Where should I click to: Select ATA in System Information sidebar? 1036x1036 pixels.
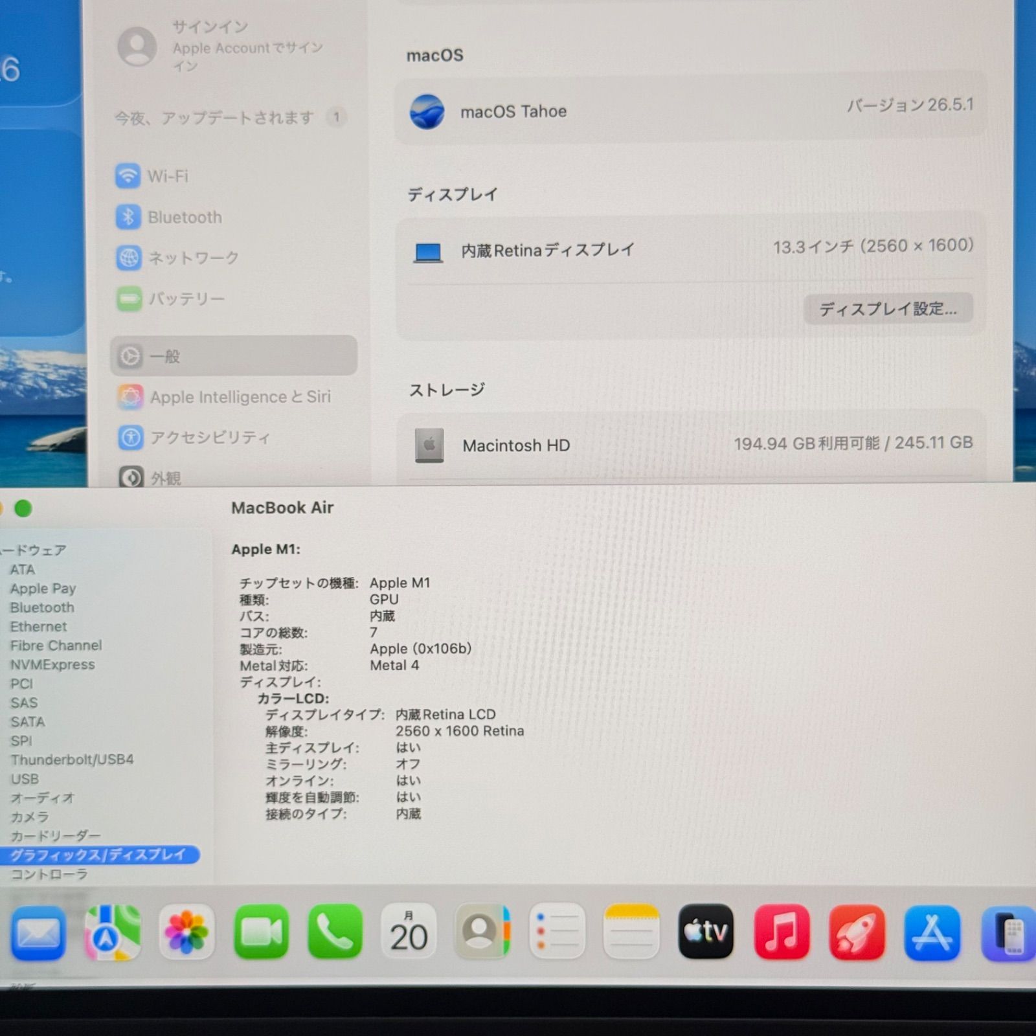(x=23, y=570)
